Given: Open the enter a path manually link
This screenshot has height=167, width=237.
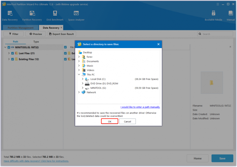Looking at the screenshot, I should pyautogui.click(x=140, y=107).
